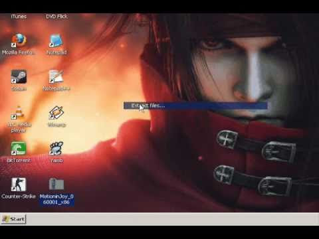Screen dimensions: 319x239
Task: Select the DVD Flick desktop icon label
Action: [56, 17]
